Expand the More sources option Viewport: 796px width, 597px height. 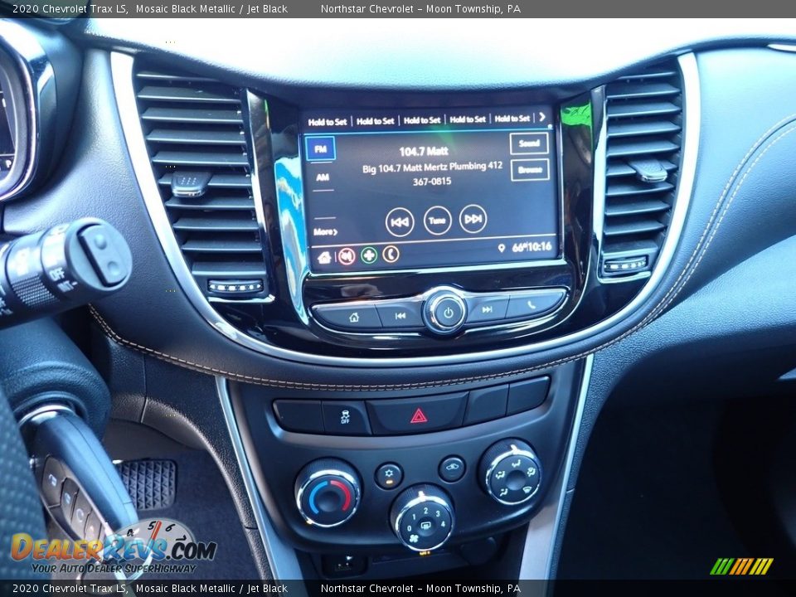pyautogui.click(x=325, y=232)
